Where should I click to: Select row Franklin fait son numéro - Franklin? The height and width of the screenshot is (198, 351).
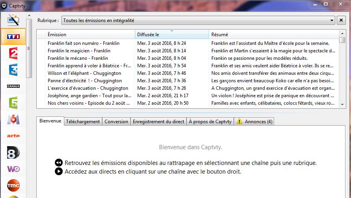coord(188,43)
